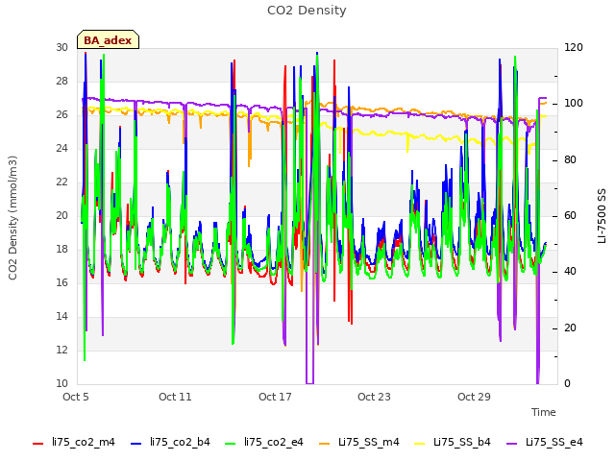Viewport: 615px width, 461px height.
Task: Click the Oct 17 x-axis label
Action: pos(275,397)
